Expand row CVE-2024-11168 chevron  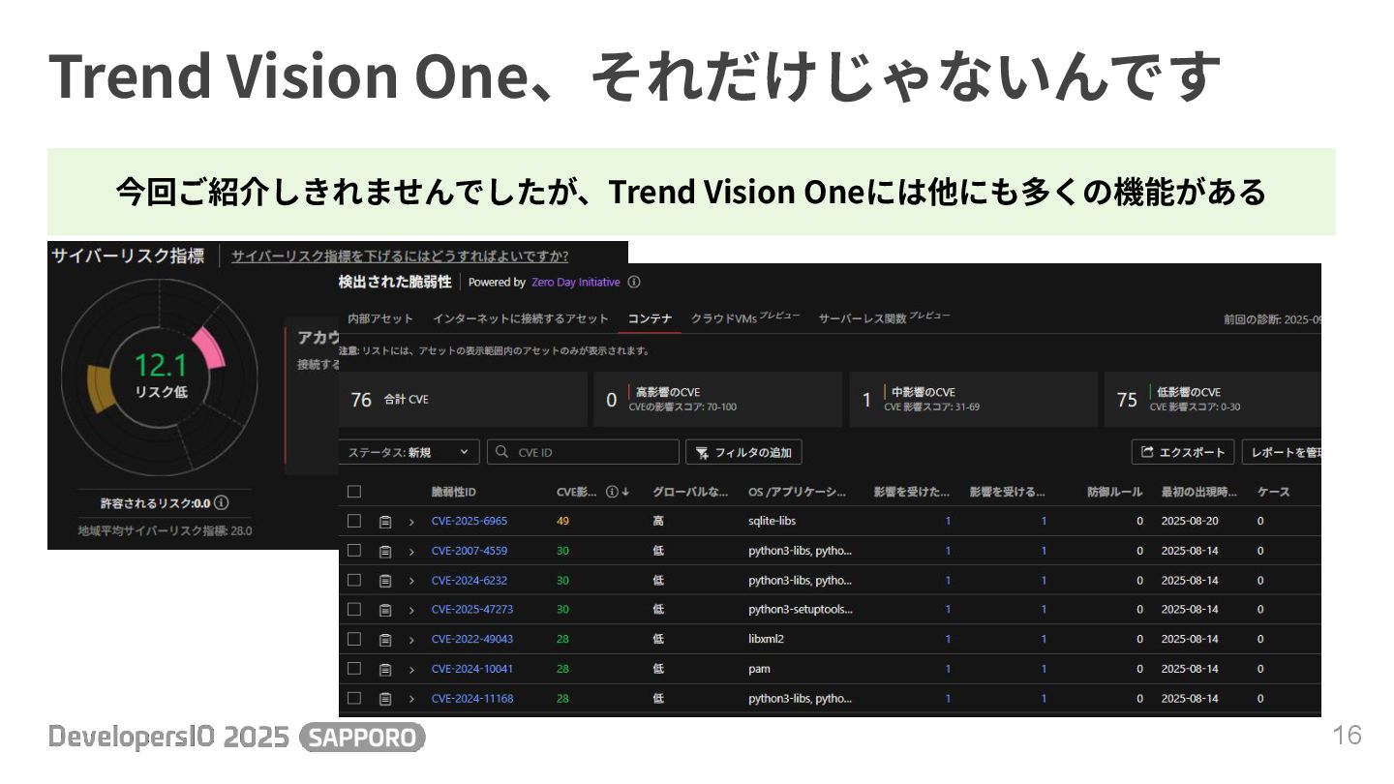tap(411, 699)
